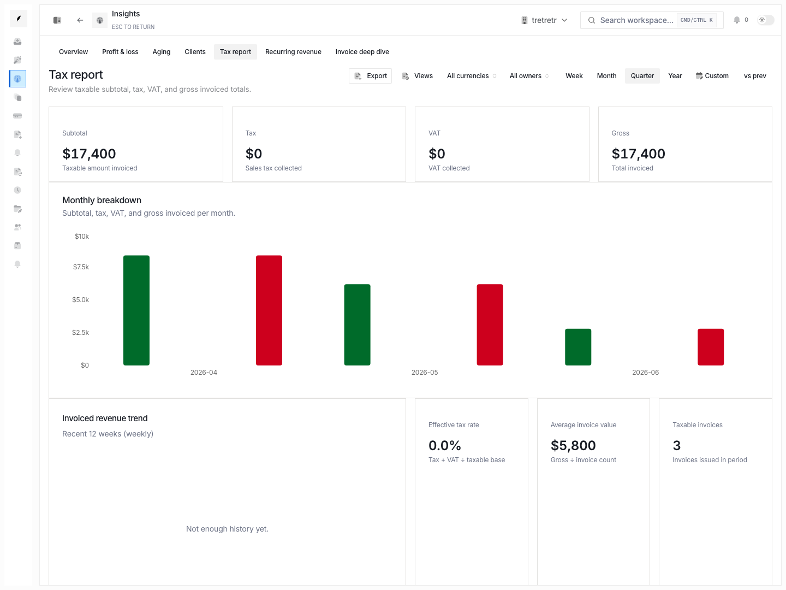Screen dimensions: 786x590
Task: Click the Sales tax collected card
Action: tap(319, 144)
